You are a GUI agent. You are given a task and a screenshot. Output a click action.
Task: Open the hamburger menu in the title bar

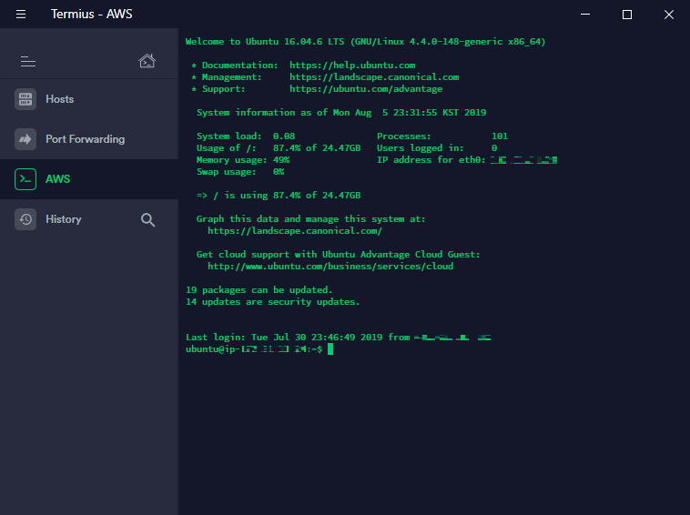point(21,14)
